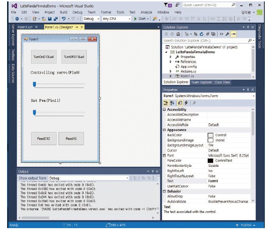Image resolution: width=270 pixels, height=230 pixels.
Task: Undo the last action
Action: coord(64,19)
